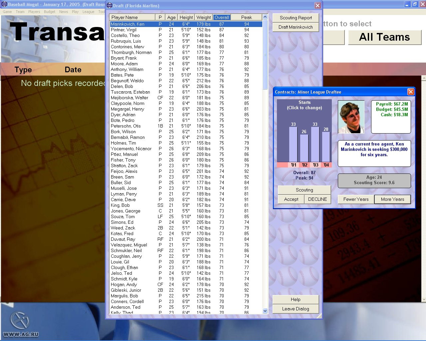Sort by the Height column header
This screenshot has width=426, height=341.
pyautogui.click(x=186, y=17)
